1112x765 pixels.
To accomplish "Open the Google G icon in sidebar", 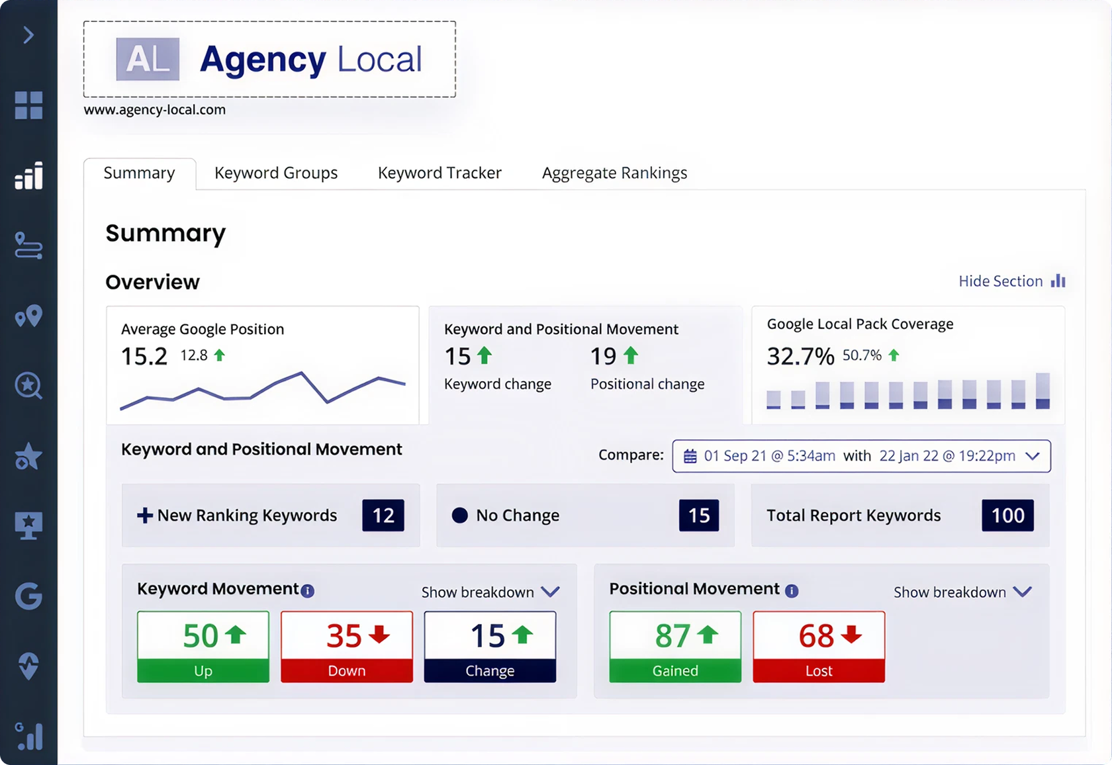I will pos(28,596).
